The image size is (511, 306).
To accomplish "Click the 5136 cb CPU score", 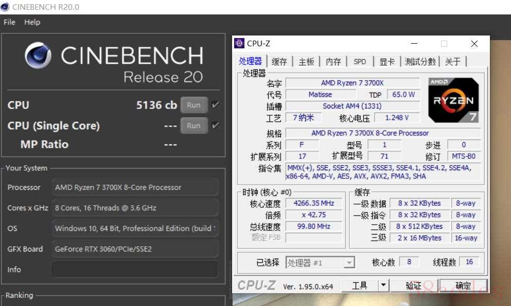I will (x=156, y=105).
